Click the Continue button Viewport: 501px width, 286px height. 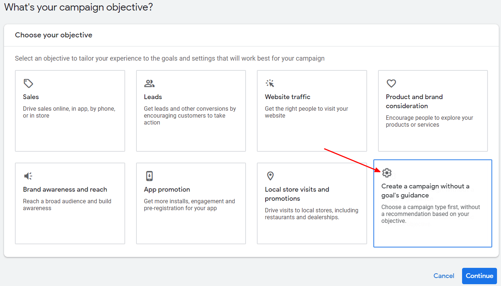point(479,276)
